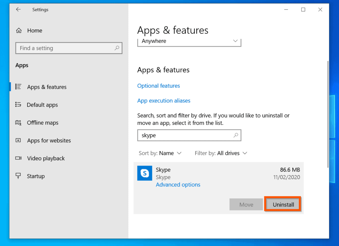The height and width of the screenshot is (246, 339).
Task: Open Skype Advanced options link
Action: (x=178, y=185)
